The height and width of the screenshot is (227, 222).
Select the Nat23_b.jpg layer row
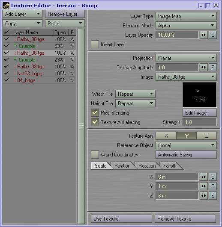[x=39, y=74]
